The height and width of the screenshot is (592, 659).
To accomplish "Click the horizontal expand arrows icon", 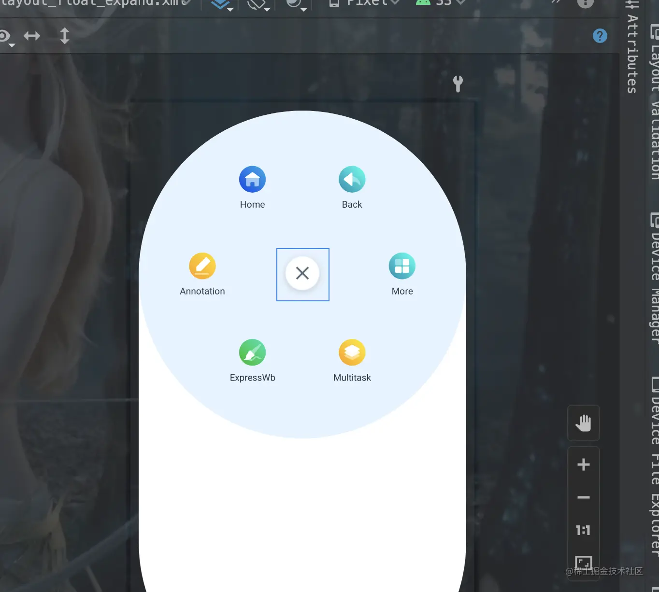I will (x=32, y=36).
